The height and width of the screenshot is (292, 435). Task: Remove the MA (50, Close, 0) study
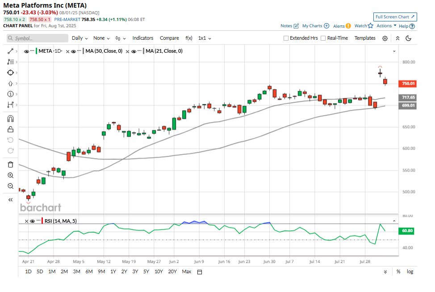click(x=67, y=52)
